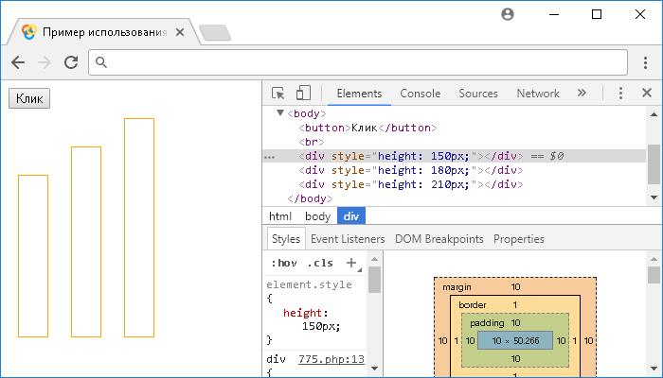Open the Network tab

(x=538, y=94)
